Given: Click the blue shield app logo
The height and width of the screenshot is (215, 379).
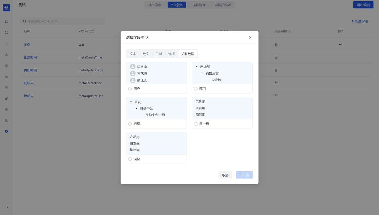Looking at the screenshot, I should click(7, 8).
